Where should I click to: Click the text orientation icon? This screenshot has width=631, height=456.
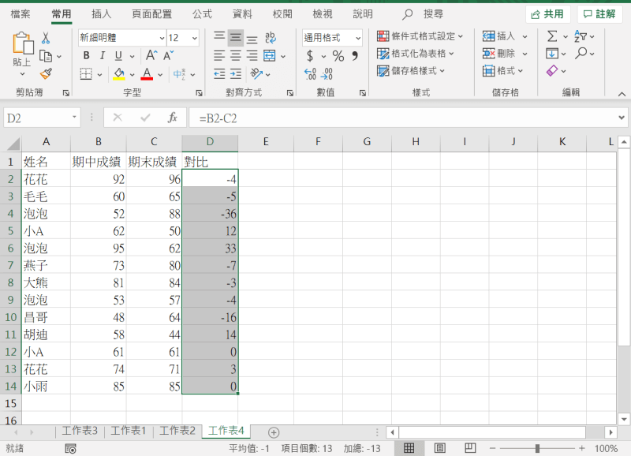tap(256, 73)
